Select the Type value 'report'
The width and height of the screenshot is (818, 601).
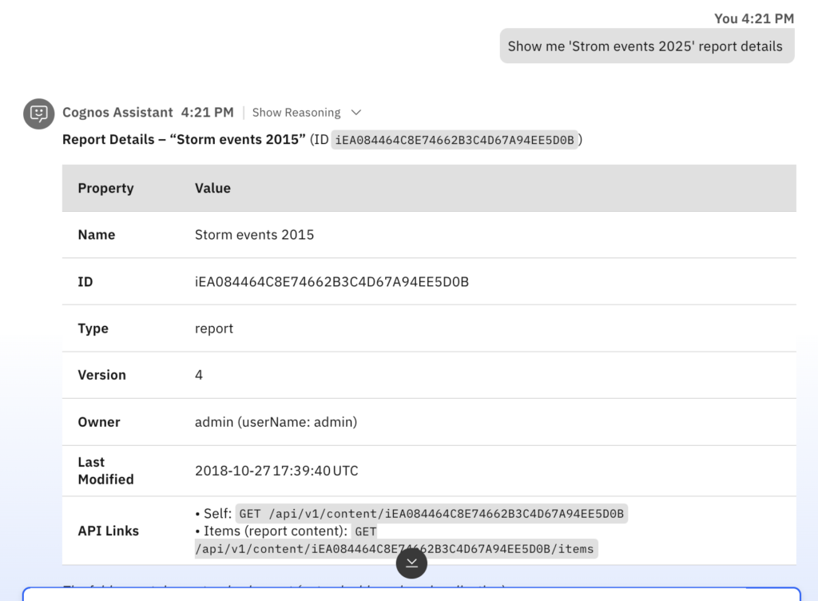214,328
